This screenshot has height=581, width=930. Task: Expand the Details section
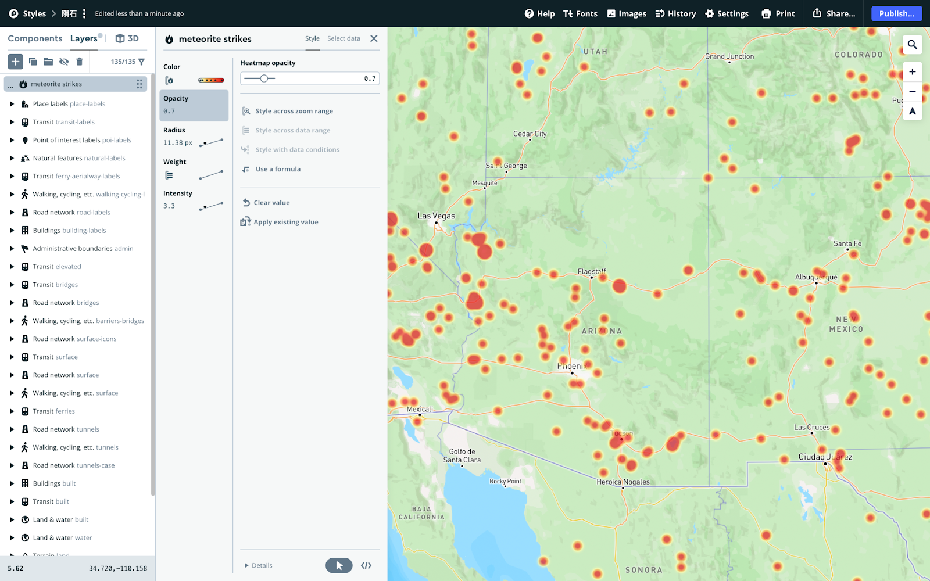[258, 565]
